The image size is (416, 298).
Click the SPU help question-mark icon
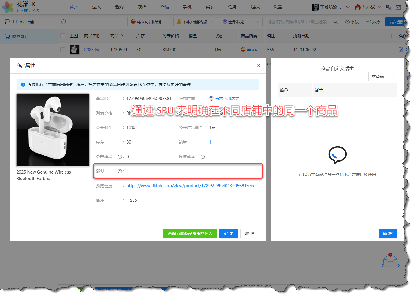coord(120,171)
